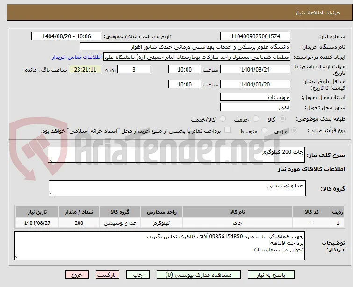The height and width of the screenshot is (287, 353).
Task: Click the general description textarea چای 200 کیلوگرم
Action: point(176,155)
